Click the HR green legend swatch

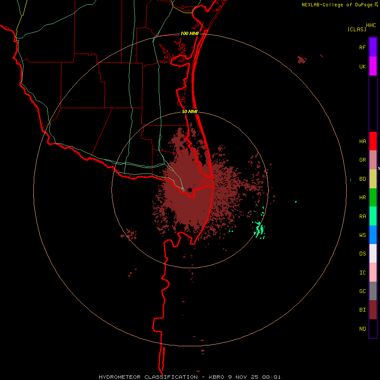[373, 198]
